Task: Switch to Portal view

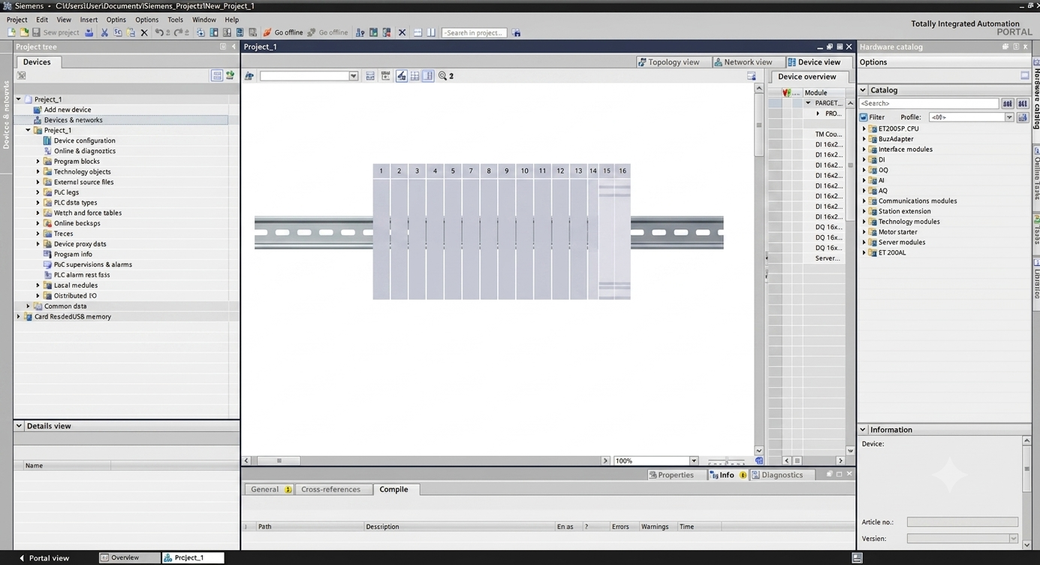Action: (44, 558)
